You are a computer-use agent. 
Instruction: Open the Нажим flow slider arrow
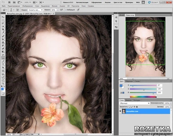tap(57, 10)
